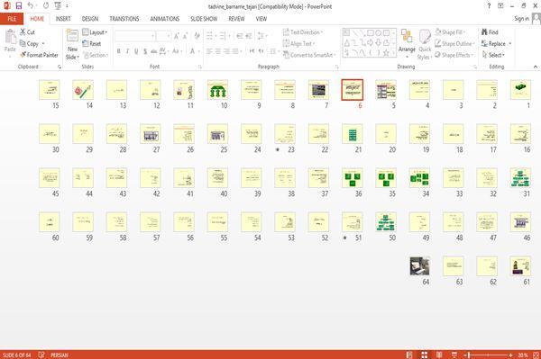Click Sign in link

521,19
